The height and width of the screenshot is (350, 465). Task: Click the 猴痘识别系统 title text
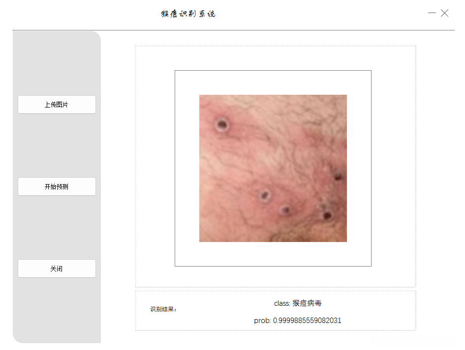click(x=188, y=14)
